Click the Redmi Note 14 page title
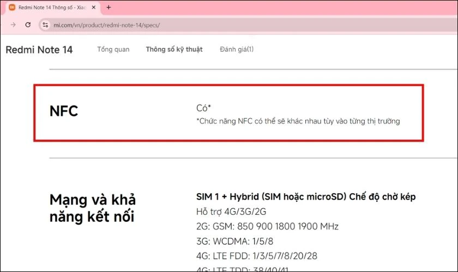This screenshot has height=272, width=458. click(39, 50)
